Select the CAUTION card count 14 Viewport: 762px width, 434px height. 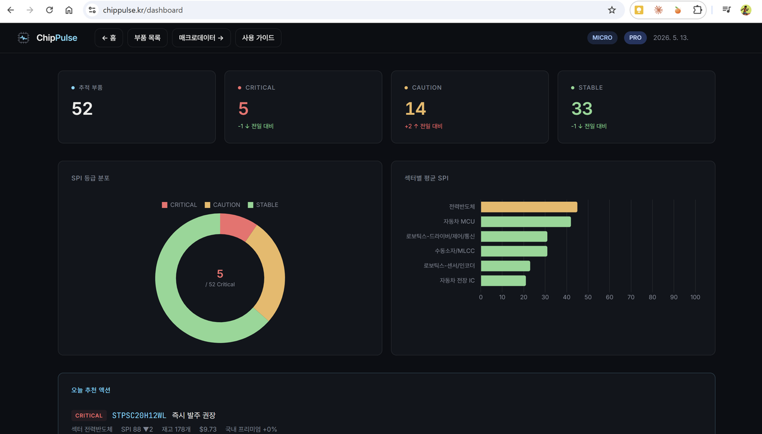[416, 108]
